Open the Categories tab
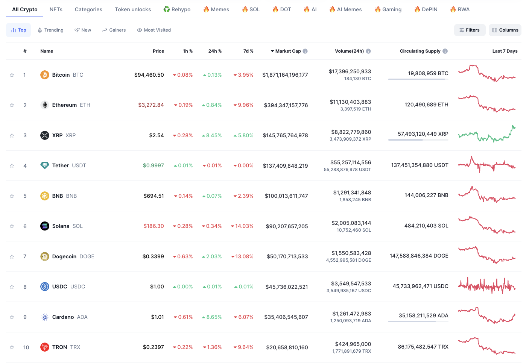This screenshot has width=532, height=364. pos(88,9)
